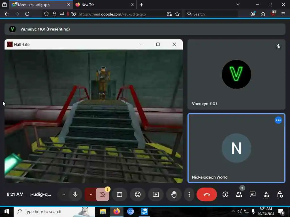
Task: Open File Explorer from taskbar
Action: (x=103, y=211)
